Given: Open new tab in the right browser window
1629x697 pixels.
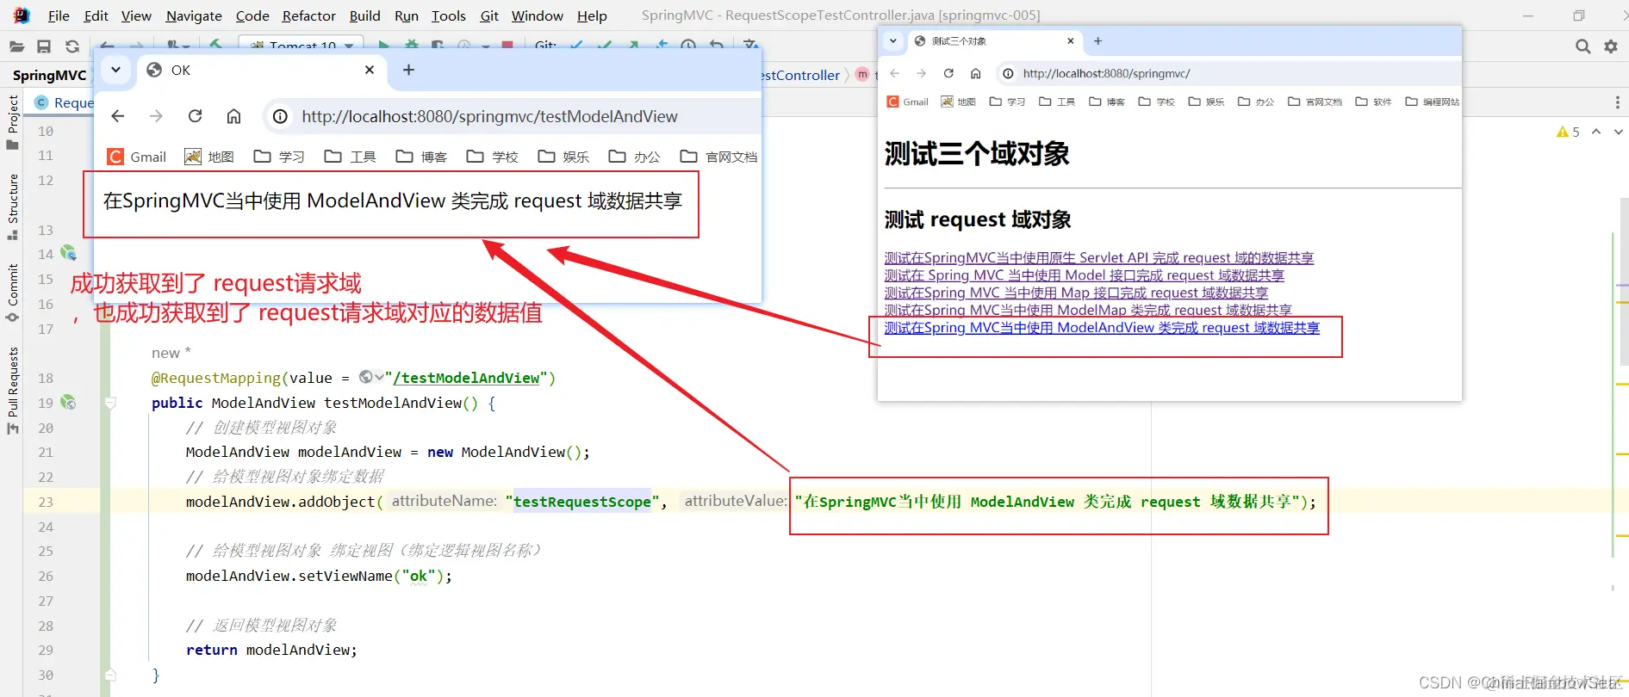Looking at the screenshot, I should pyautogui.click(x=1097, y=40).
